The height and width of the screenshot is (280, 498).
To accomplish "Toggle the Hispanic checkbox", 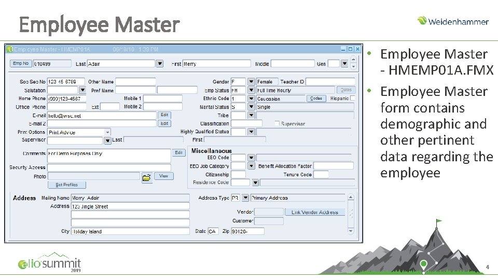I will 353,99.
